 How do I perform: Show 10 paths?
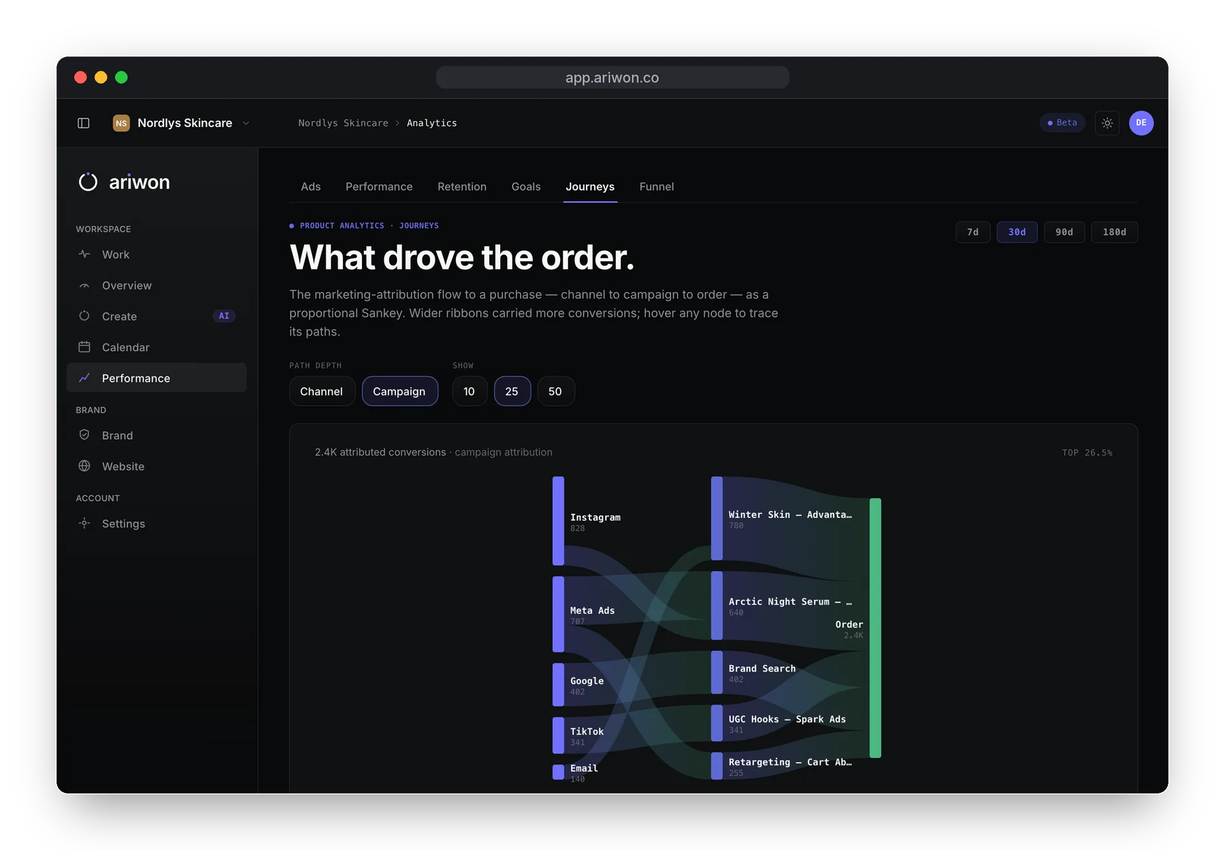point(470,391)
